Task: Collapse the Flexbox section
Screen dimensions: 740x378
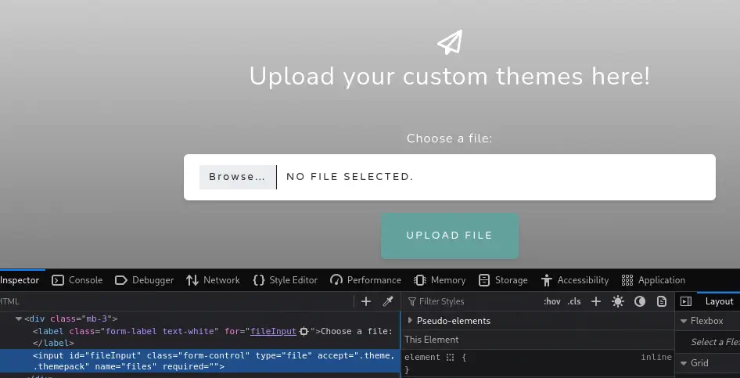Action: (x=684, y=321)
